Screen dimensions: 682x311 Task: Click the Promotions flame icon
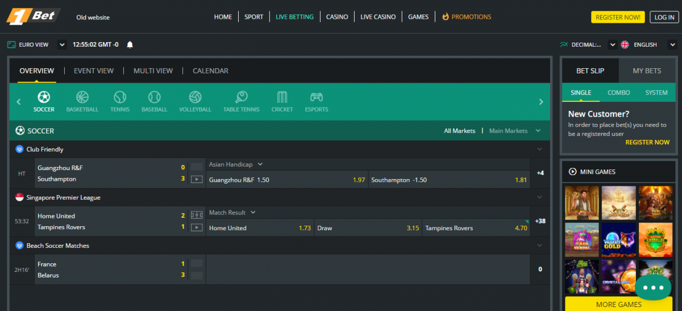tap(446, 17)
